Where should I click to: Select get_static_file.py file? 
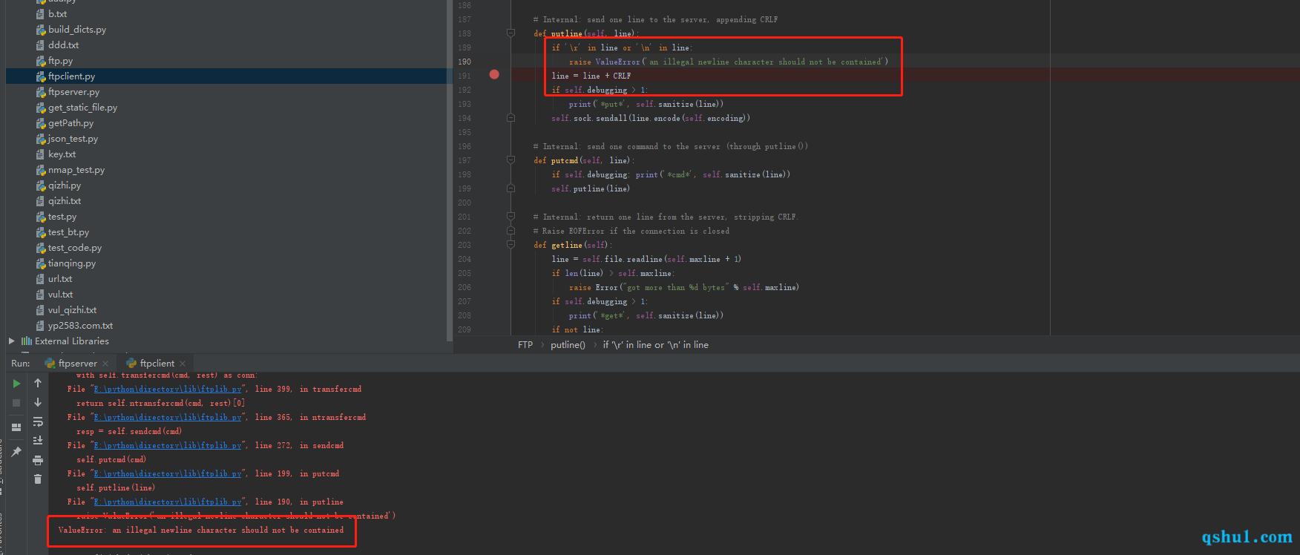[82, 108]
